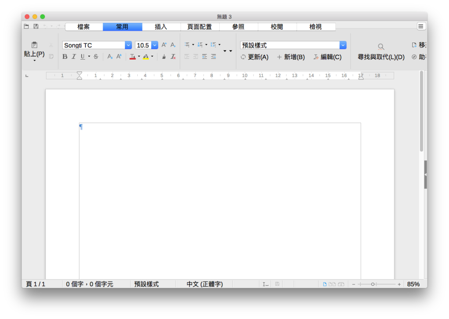Click zoom out minus button
Viewport: 449px width, 319px height.
coord(354,284)
